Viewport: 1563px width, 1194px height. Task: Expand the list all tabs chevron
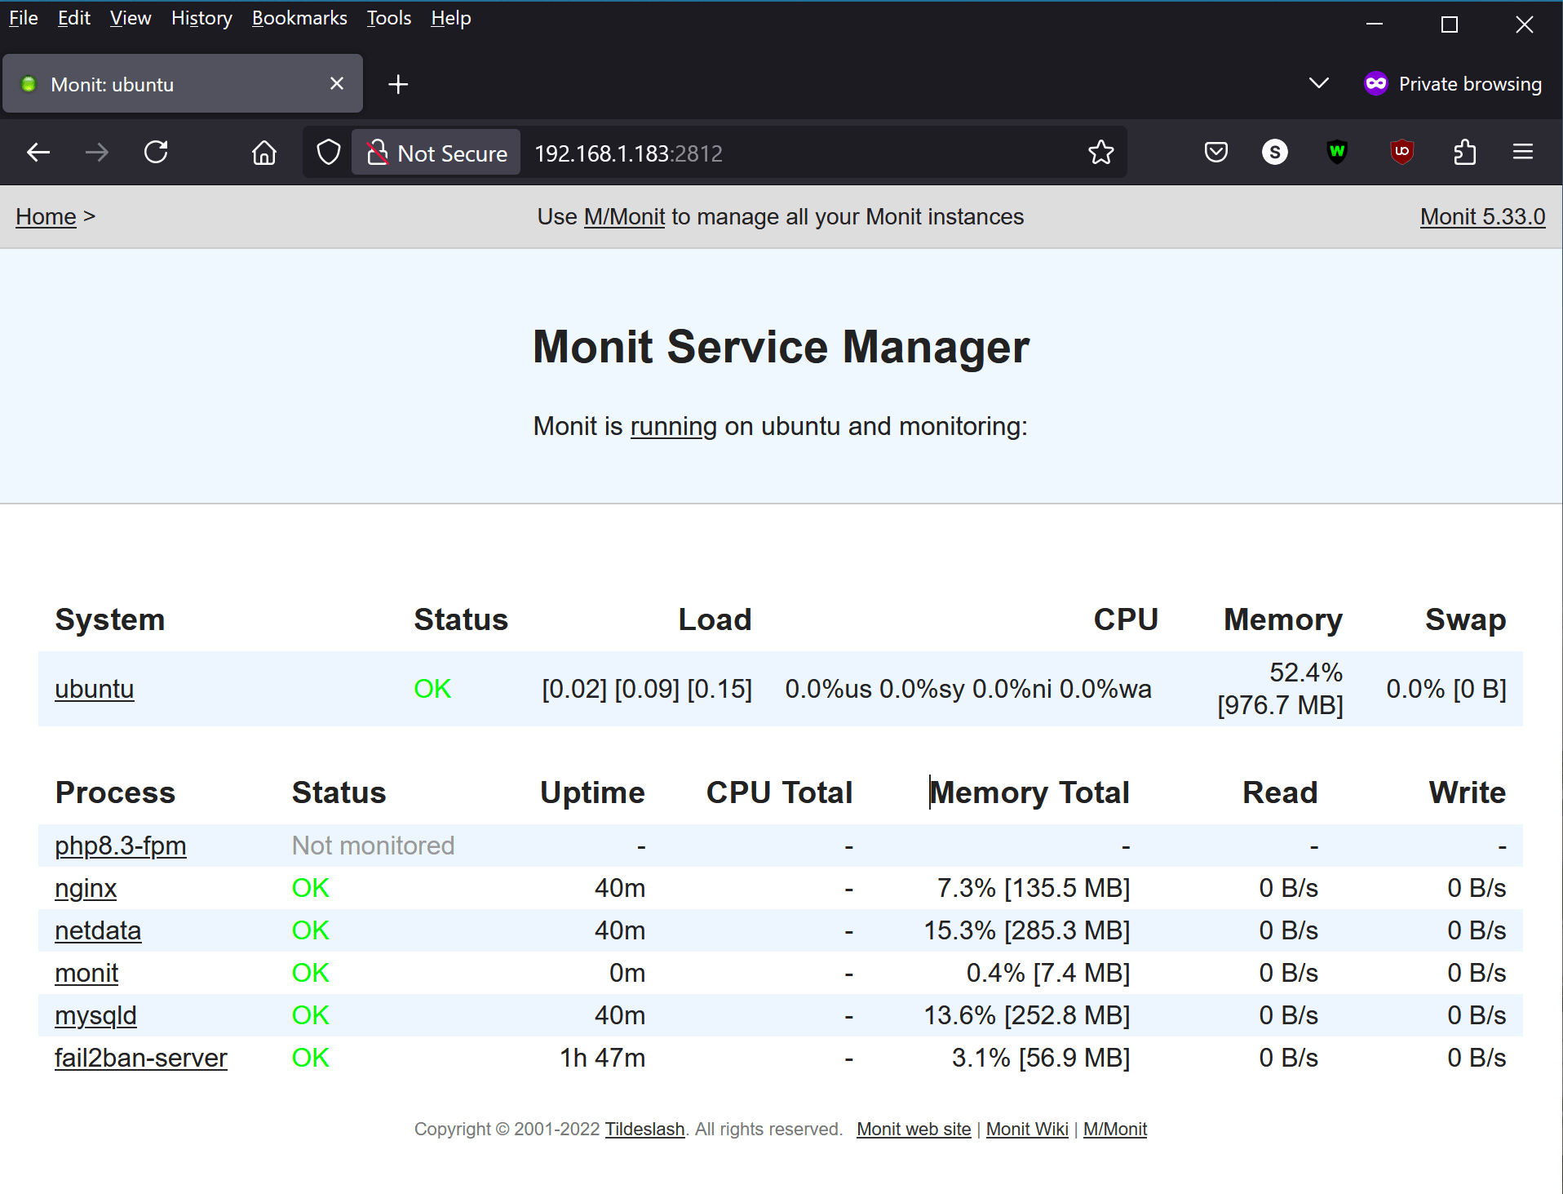click(x=1318, y=83)
